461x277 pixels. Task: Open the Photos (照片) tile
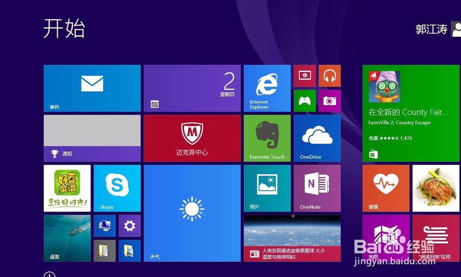(267, 188)
